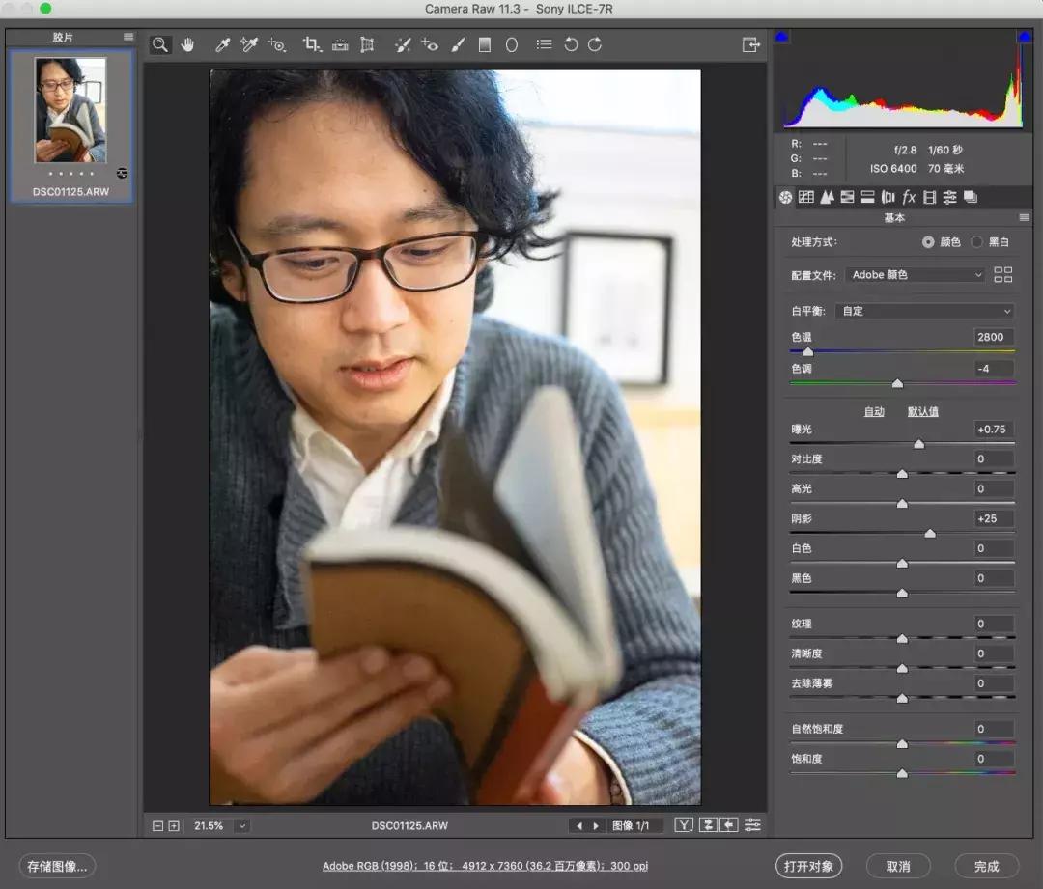This screenshot has width=1043, height=889.
Task: Open the 白平衡 dropdown
Action: coord(924,311)
